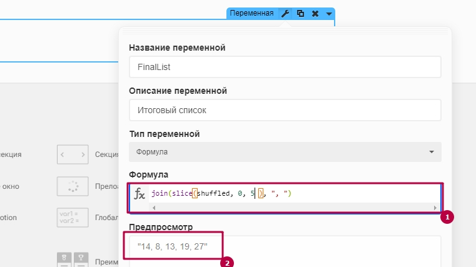
Task: Pick the global variables var1 var2 icon
Action: pos(73,218)
